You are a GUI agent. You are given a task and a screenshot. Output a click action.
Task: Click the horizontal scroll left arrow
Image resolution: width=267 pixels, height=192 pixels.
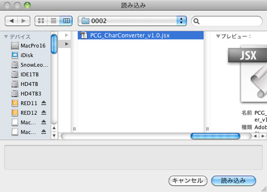pos(255,136)
